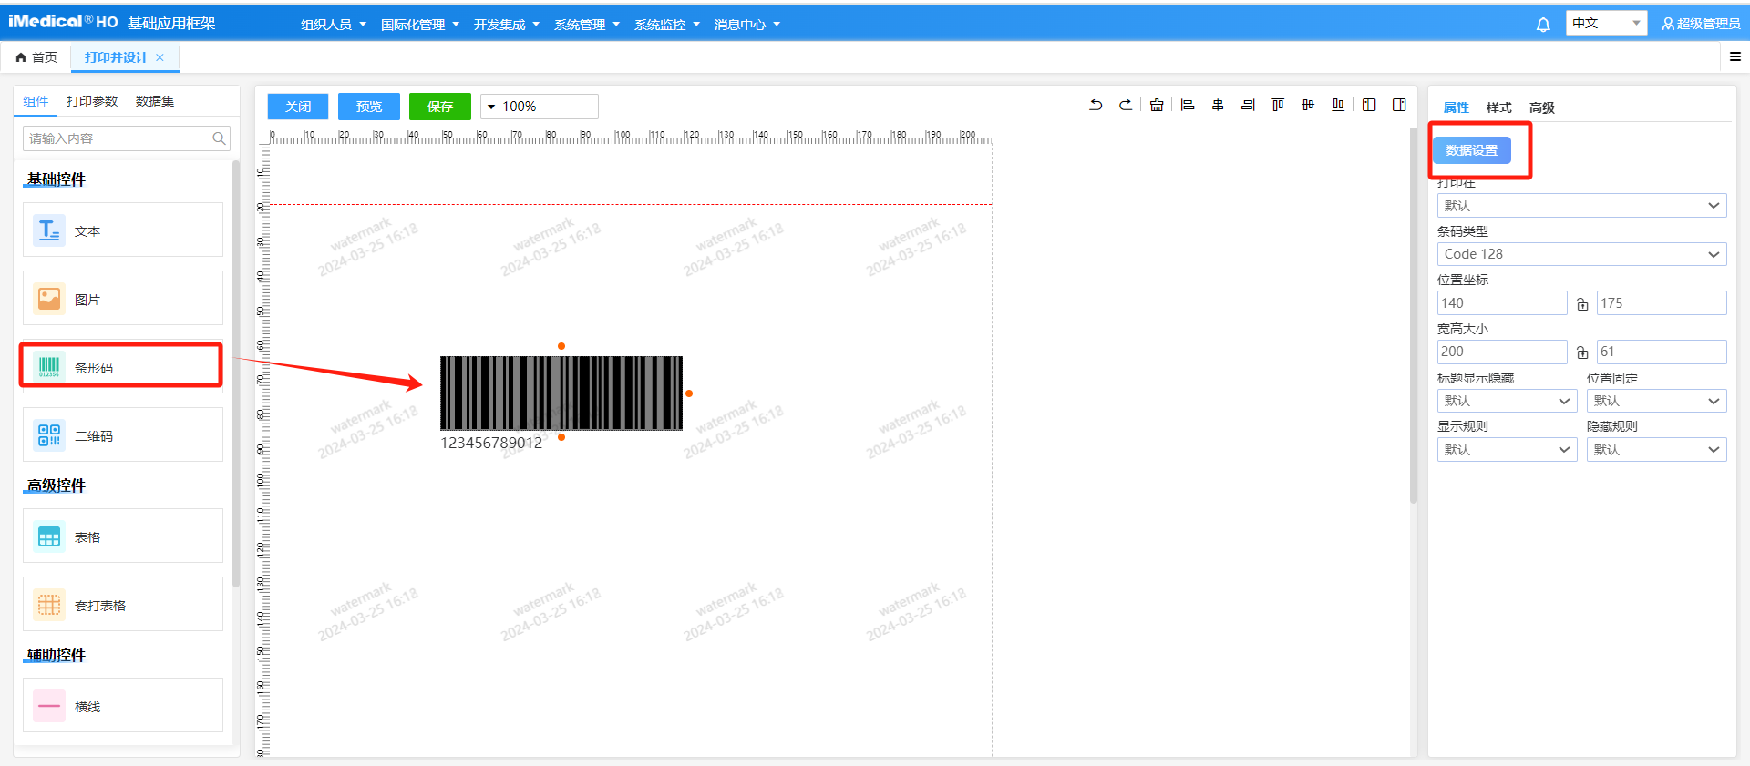Click the canvas vertical scrollbar

(1414, 319)
